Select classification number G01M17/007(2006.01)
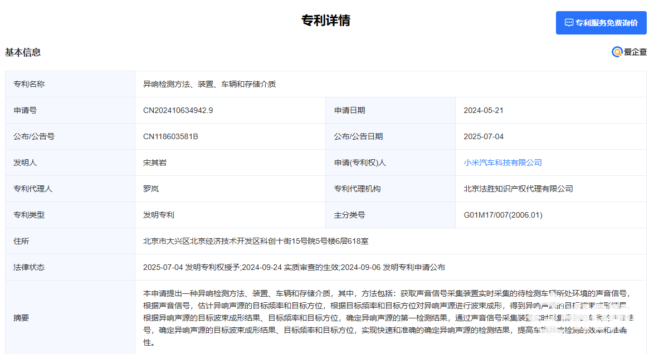654x354 pixels. pos(502,215)
